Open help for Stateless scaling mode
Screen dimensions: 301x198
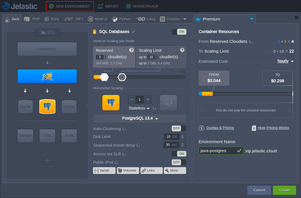coord(154,108)
